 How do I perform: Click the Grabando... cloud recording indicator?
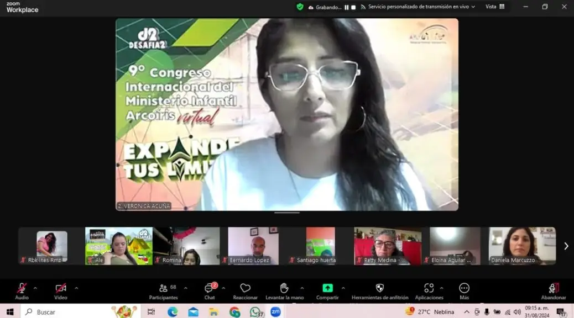click(325, 7)
